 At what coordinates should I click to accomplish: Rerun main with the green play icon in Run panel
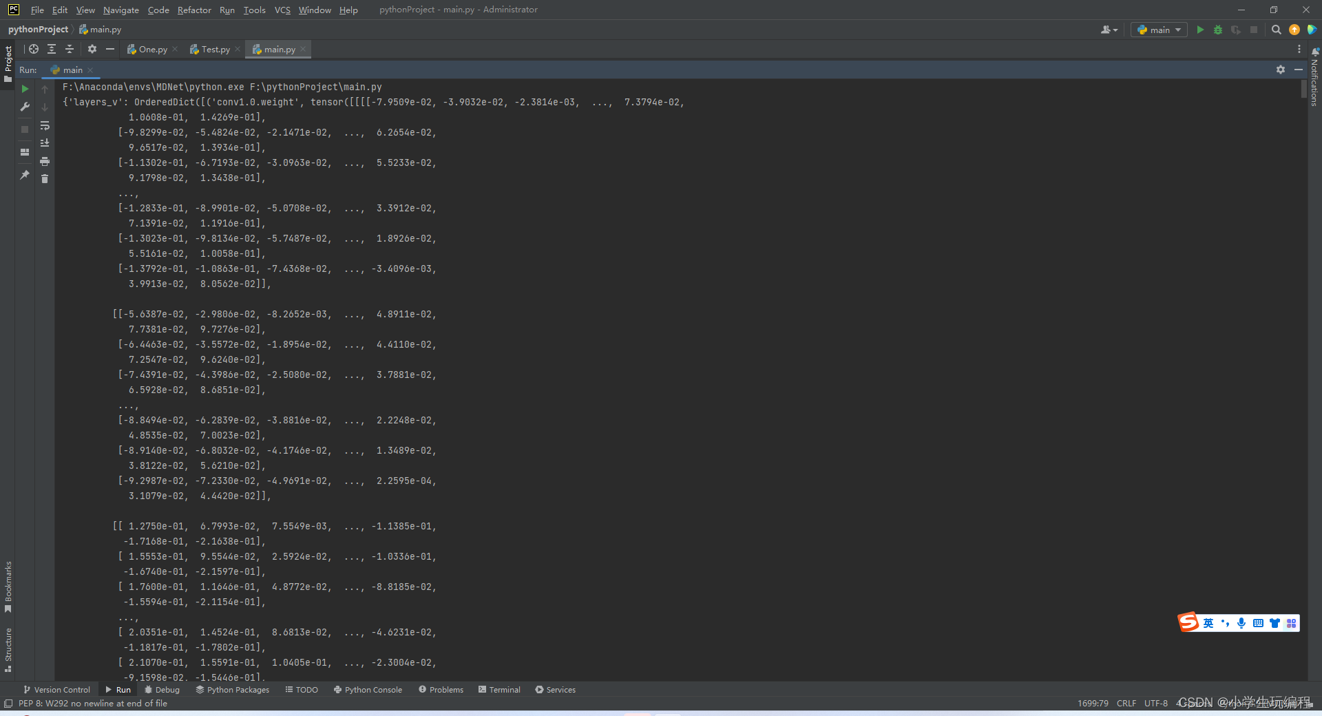tap(25, 89)
